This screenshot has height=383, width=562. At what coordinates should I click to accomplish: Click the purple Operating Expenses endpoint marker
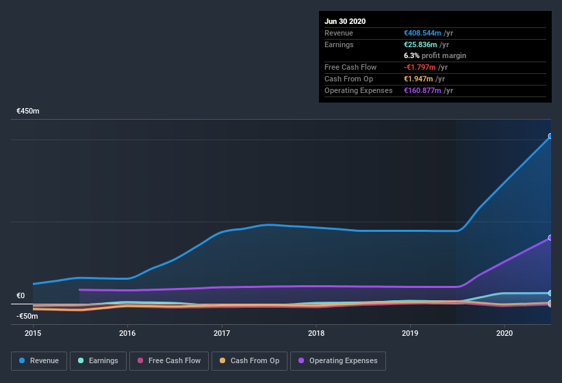[x=550, y=238]
